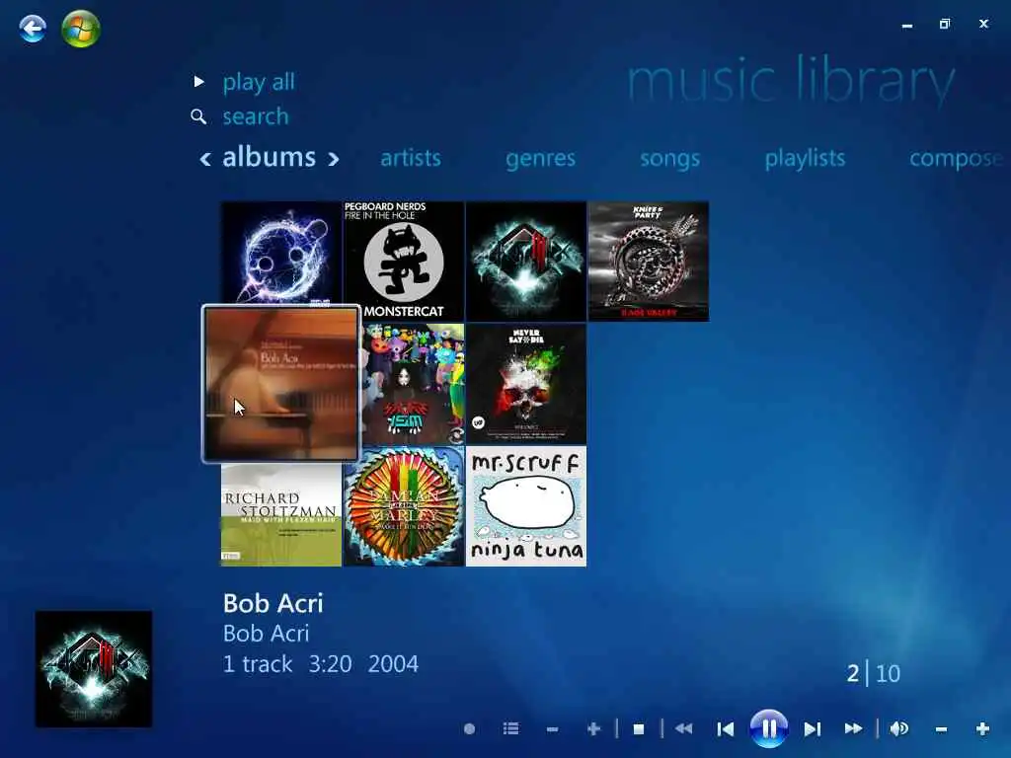This screenshot has height=758, width=1011.
Task: Select the highlighted Bob Acri album cover
Action: [x=281, y=384]
